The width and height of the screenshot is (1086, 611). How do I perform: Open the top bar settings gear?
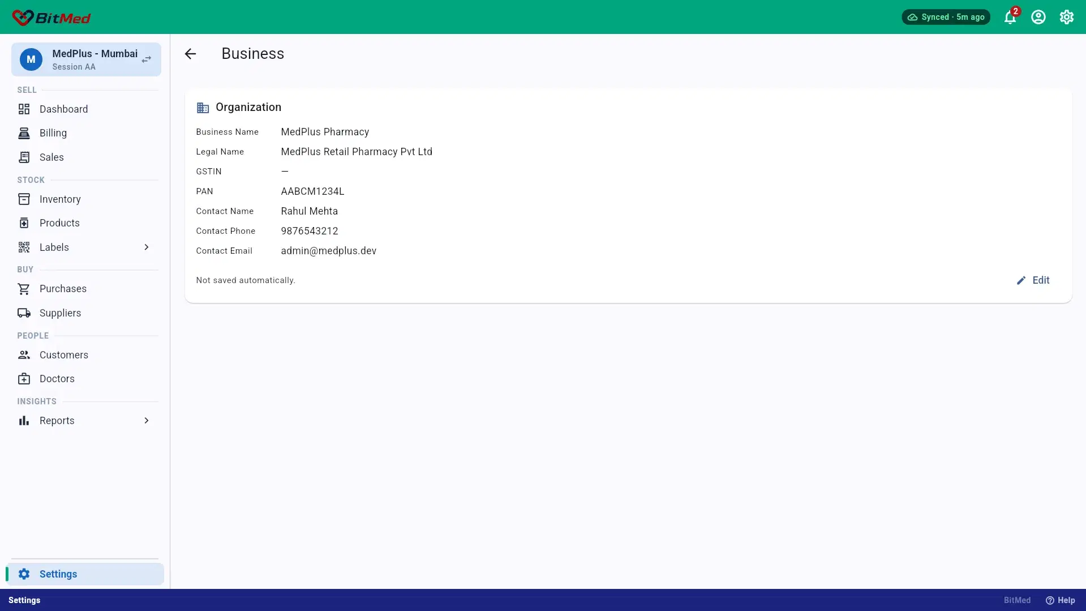(x=1066, y=17)
